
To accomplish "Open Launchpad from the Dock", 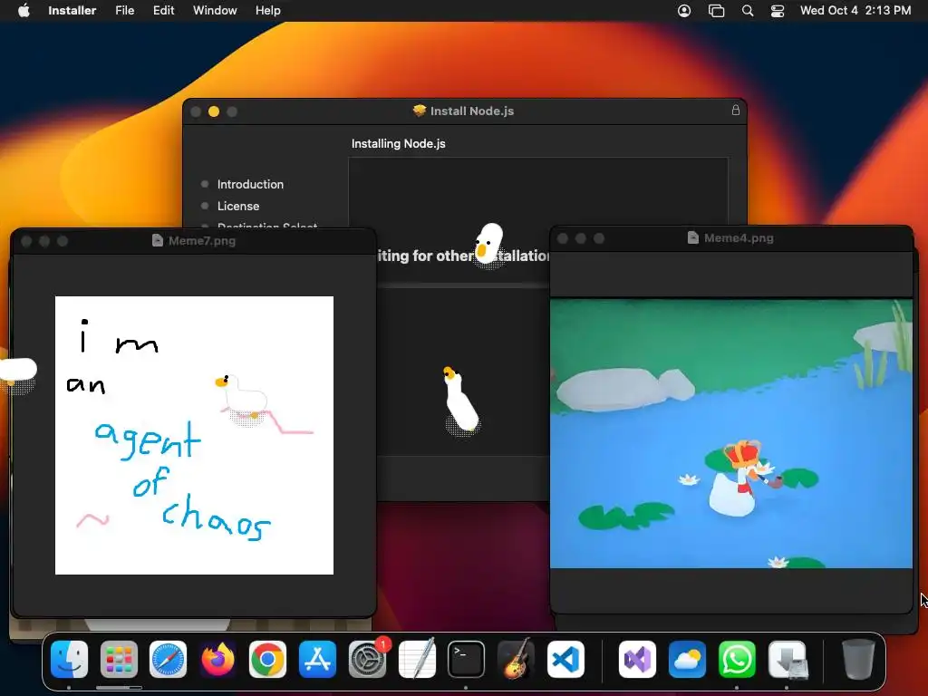I will coord(119,659).
